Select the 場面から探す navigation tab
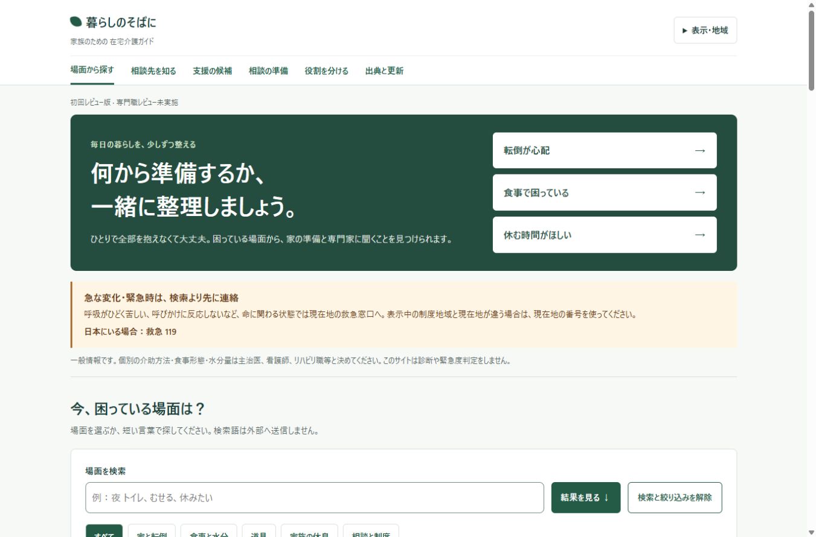This screenshot has width=816, height=537. (92, 70)
